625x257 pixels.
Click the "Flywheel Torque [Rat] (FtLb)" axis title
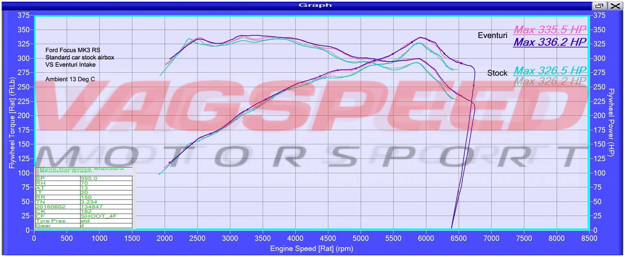click(x=12, y=123)
